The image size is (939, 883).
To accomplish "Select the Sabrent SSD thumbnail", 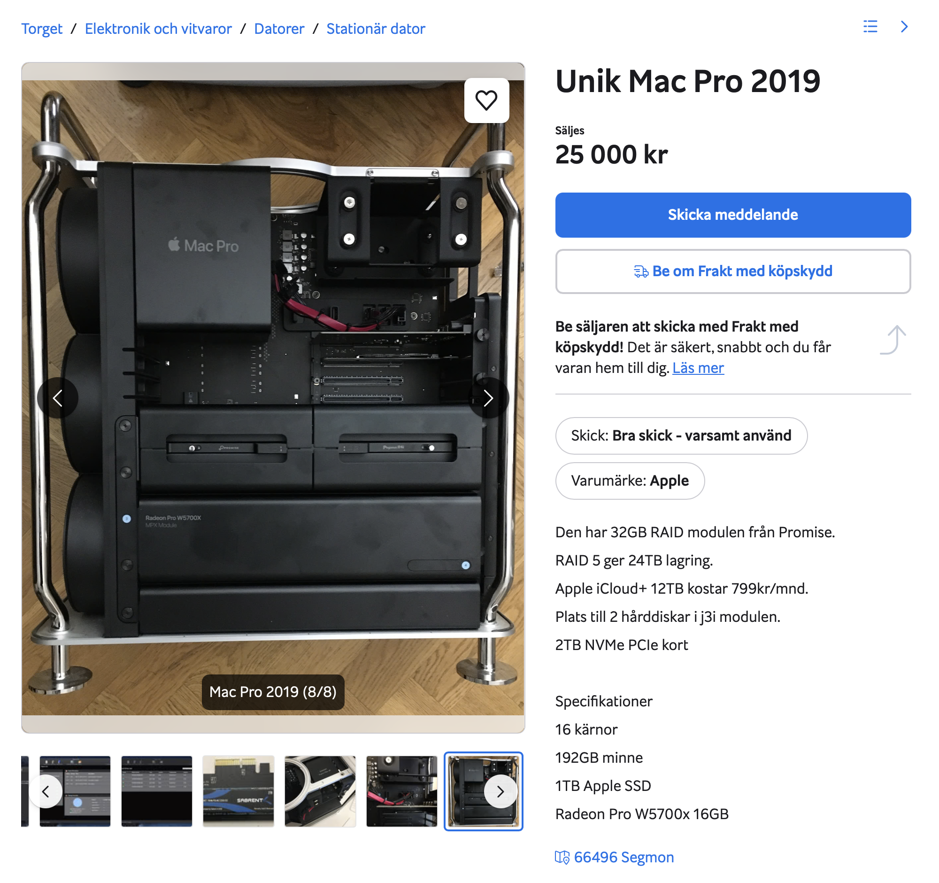I will [239, 791].
